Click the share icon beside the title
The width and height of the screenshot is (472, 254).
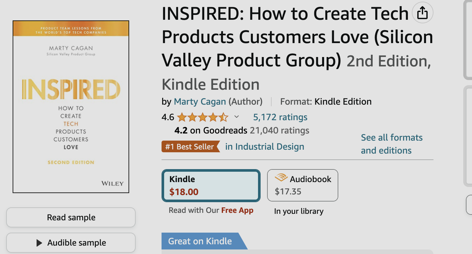422,13
